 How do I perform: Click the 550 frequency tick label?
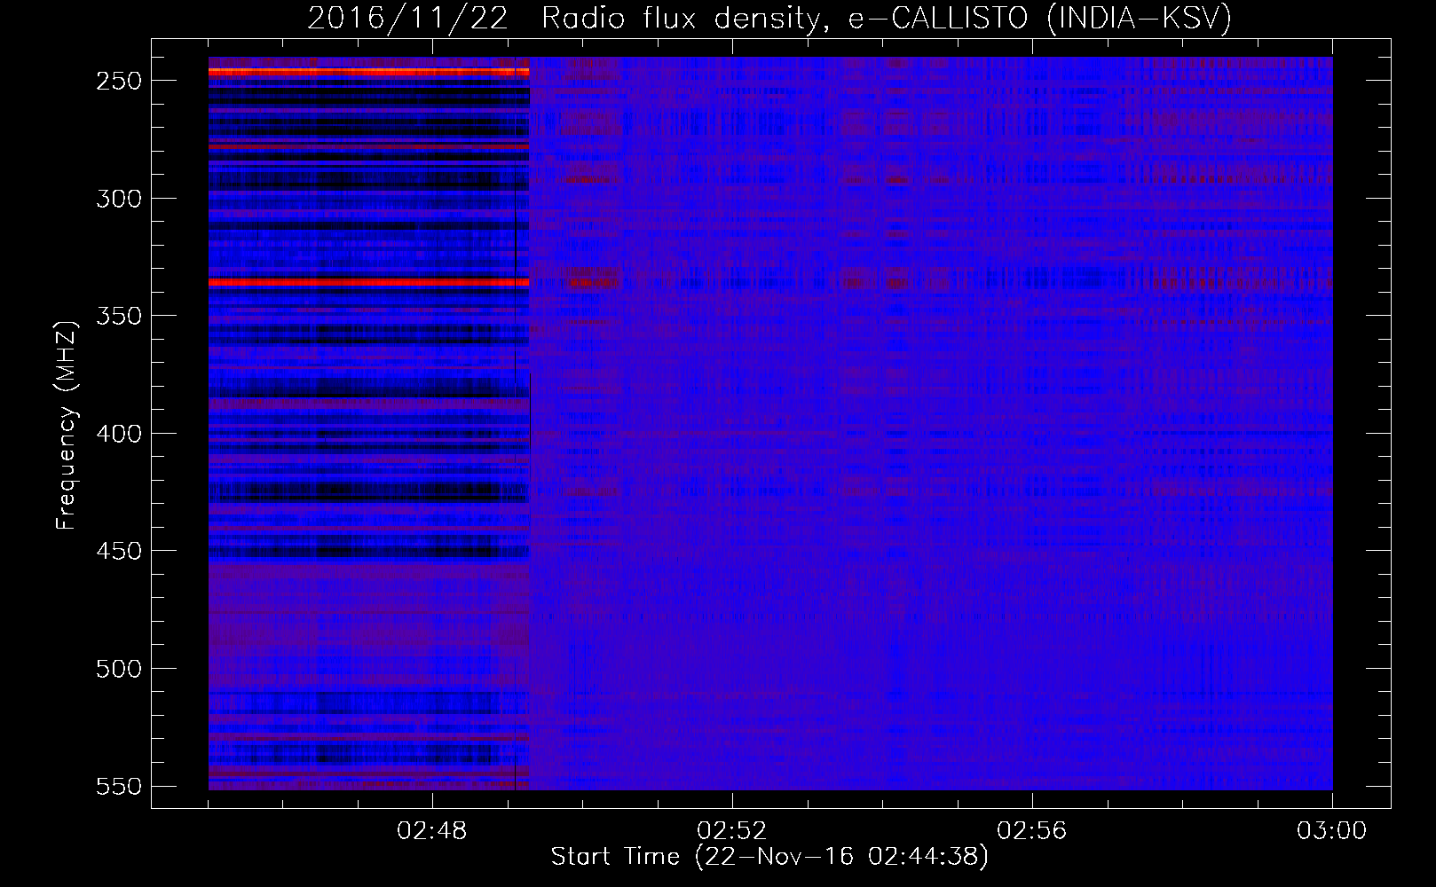coord(119,787)
